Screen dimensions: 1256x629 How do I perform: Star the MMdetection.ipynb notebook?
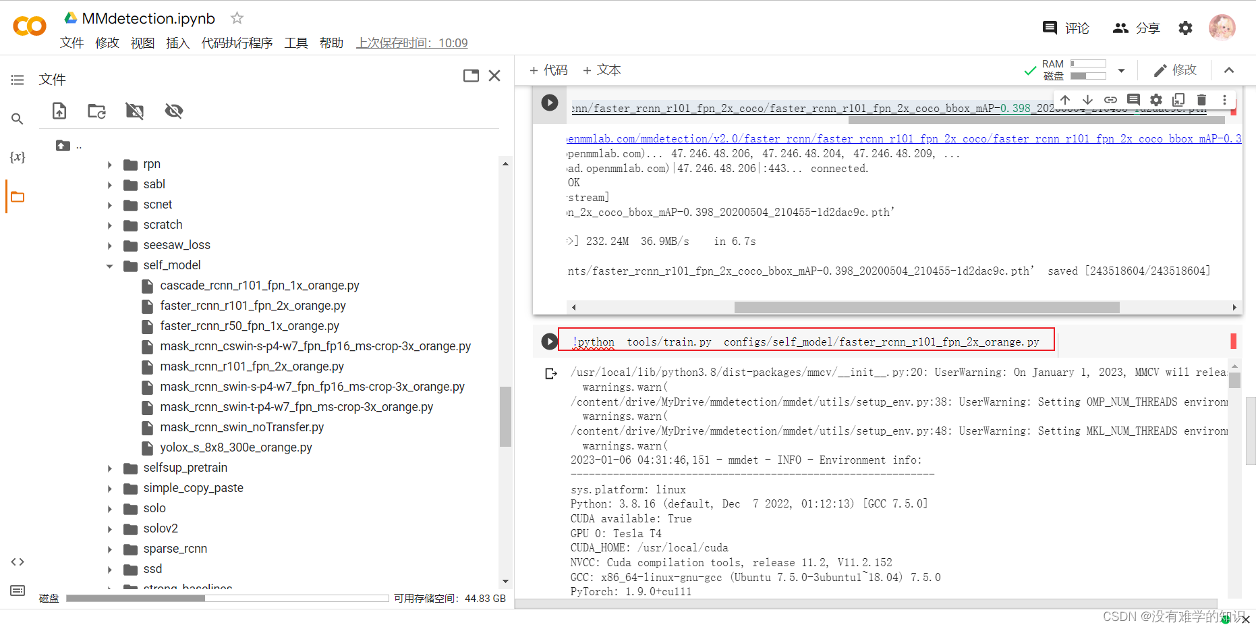(x=237, y=18)
